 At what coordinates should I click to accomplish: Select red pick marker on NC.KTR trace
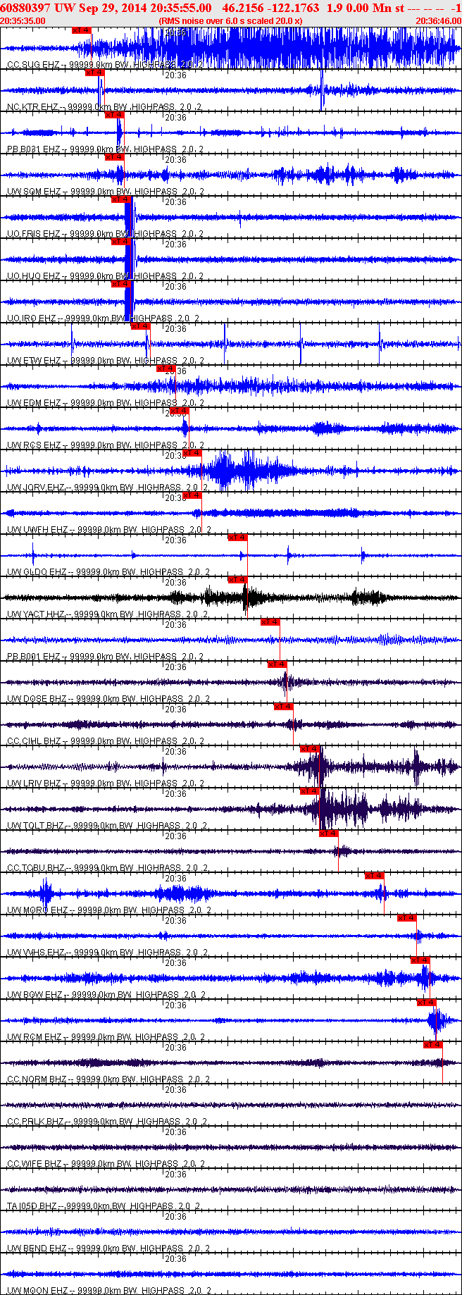point(94,73)
